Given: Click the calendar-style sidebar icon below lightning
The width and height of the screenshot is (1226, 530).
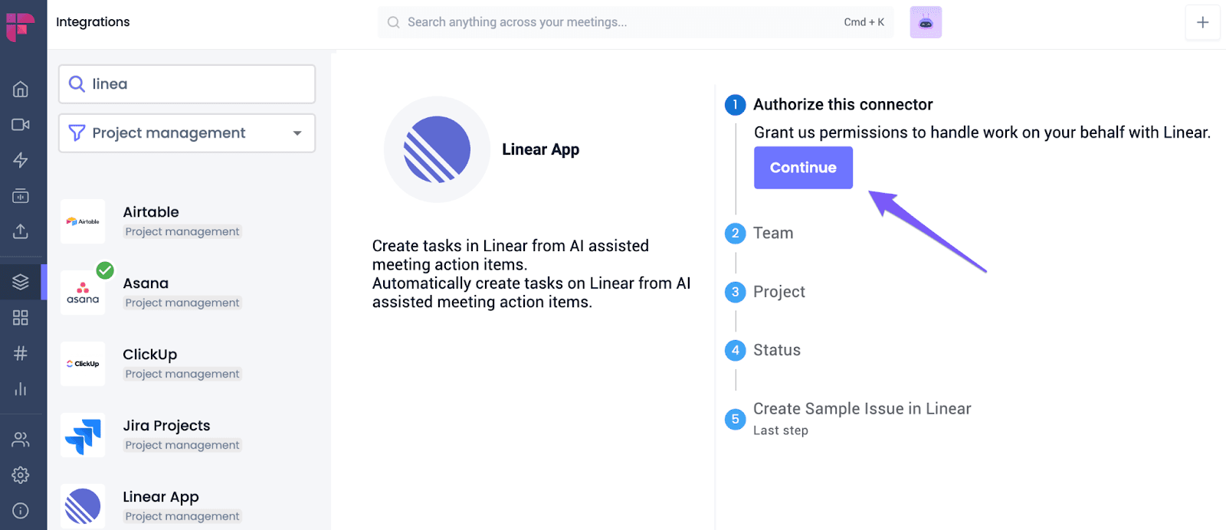Looking at the screenshot, I should 21,195.
